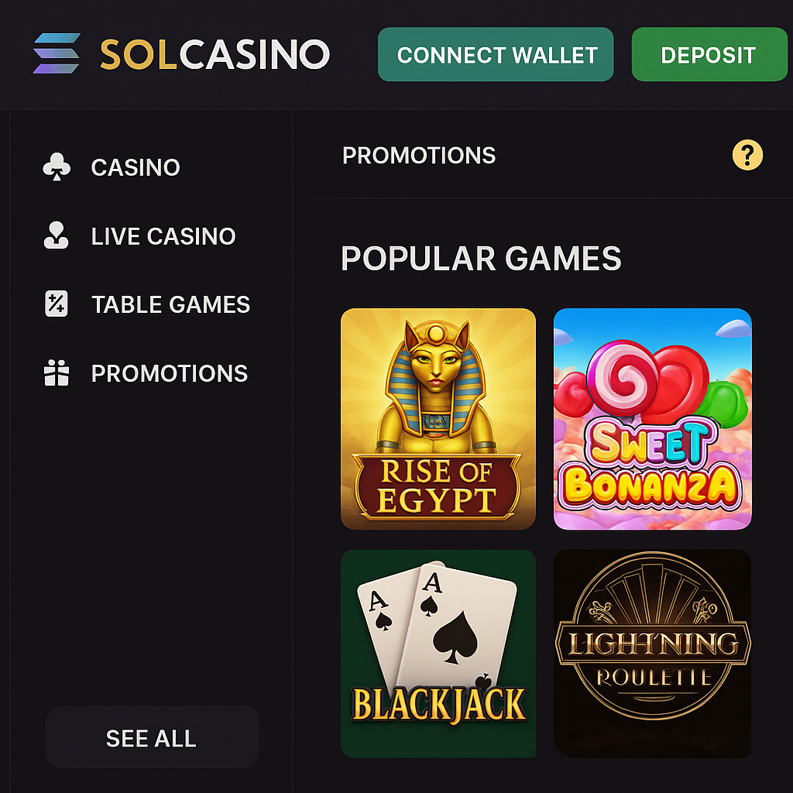Click the person icon beside LIVE CASINO
The width and height of the screenshot is (793, 793).
(x=57, y=235)
